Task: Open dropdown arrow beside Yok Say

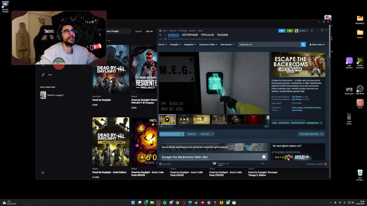Action: pyautogui.click(x=212, y=134)
